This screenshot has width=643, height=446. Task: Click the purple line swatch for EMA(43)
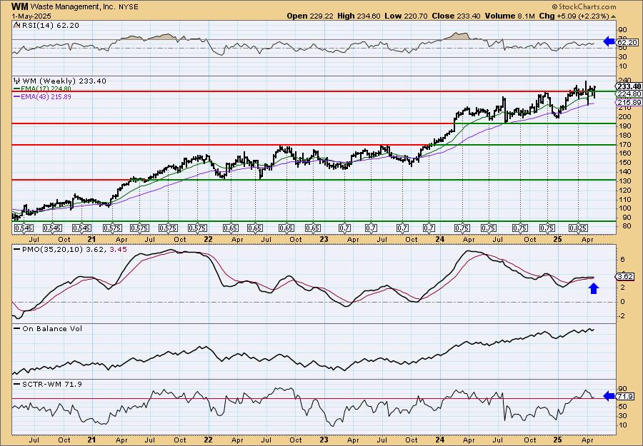17,97
